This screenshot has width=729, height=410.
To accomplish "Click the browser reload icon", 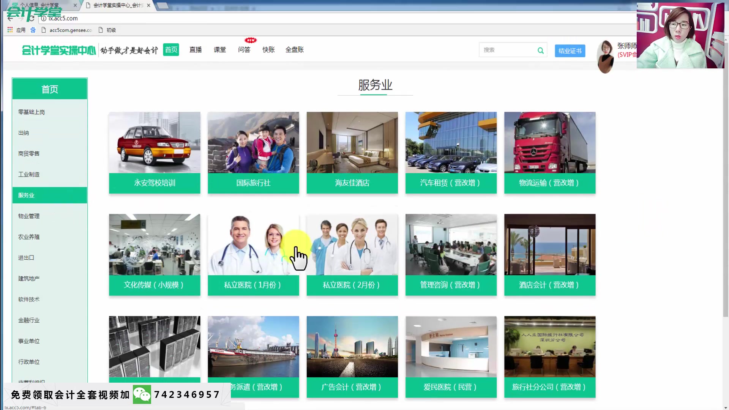I will coord(32,18).
